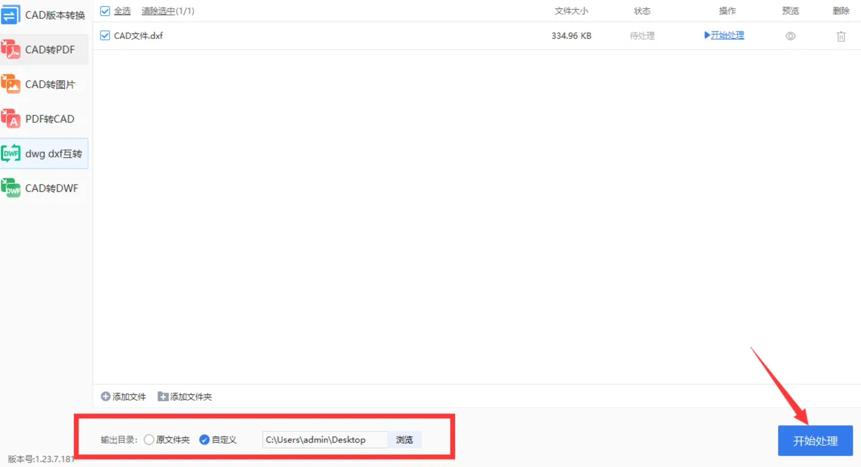Image resolution: width=861 pixels, height=467 pixels.
Task: Click the CAD转图片 sidebar icon
Action: 11,84
